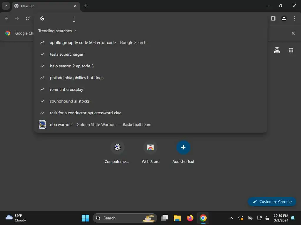
Task: Open a new tab with plus button
Action: coord(86,6)
